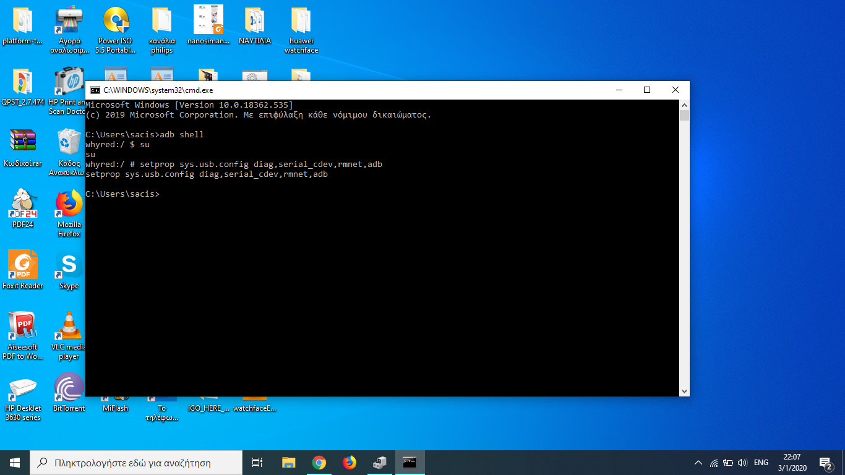Open the Power ISO desktop shortcut
Screen dimensions: 845x475
115,22
